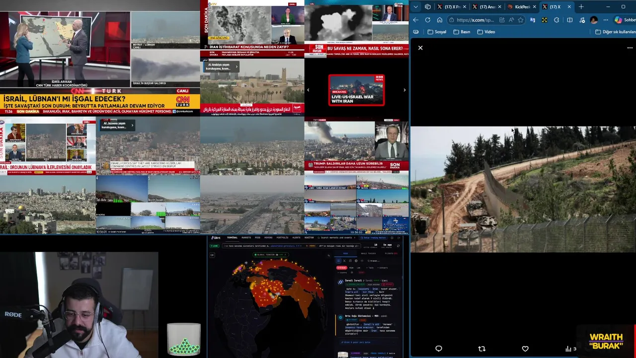Click the repost icon under the photo
The height and width of the screenshot is (358, 636).
tap(481, 349)
